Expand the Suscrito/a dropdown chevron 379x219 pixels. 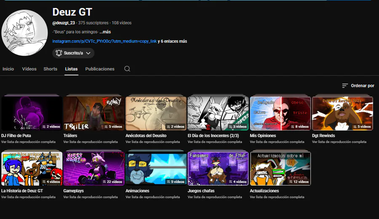(88, 53)
